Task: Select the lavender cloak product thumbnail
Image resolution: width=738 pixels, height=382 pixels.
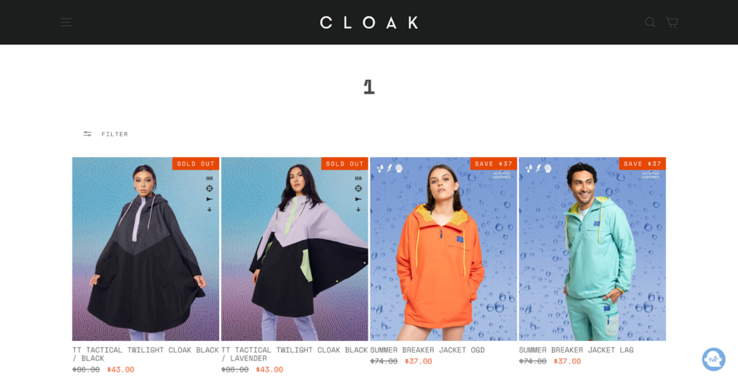Action: [x=295, y=249]
